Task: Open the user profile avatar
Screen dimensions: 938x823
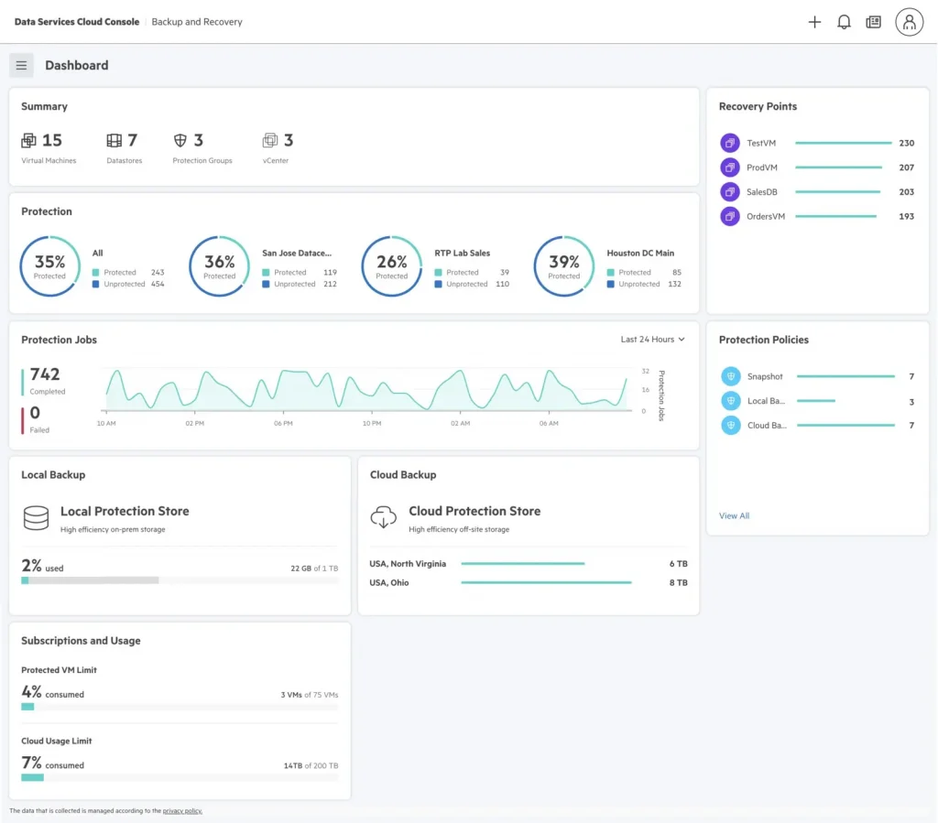Action: pyautogui.click(x=909, y=22)
